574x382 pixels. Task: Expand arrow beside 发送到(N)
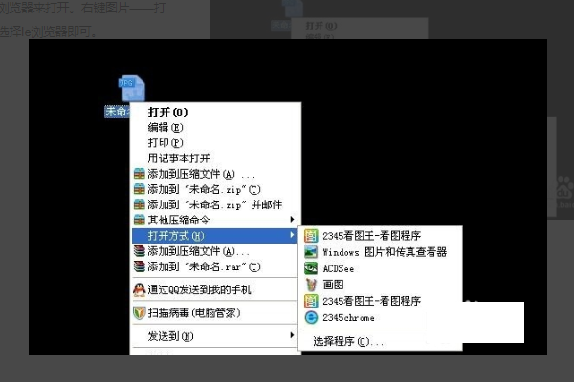(x=292, y=335)
